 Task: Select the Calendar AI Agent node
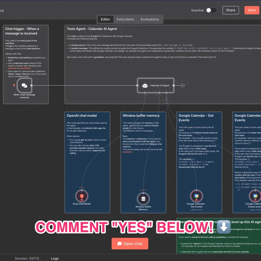click(x=155, y=85)
